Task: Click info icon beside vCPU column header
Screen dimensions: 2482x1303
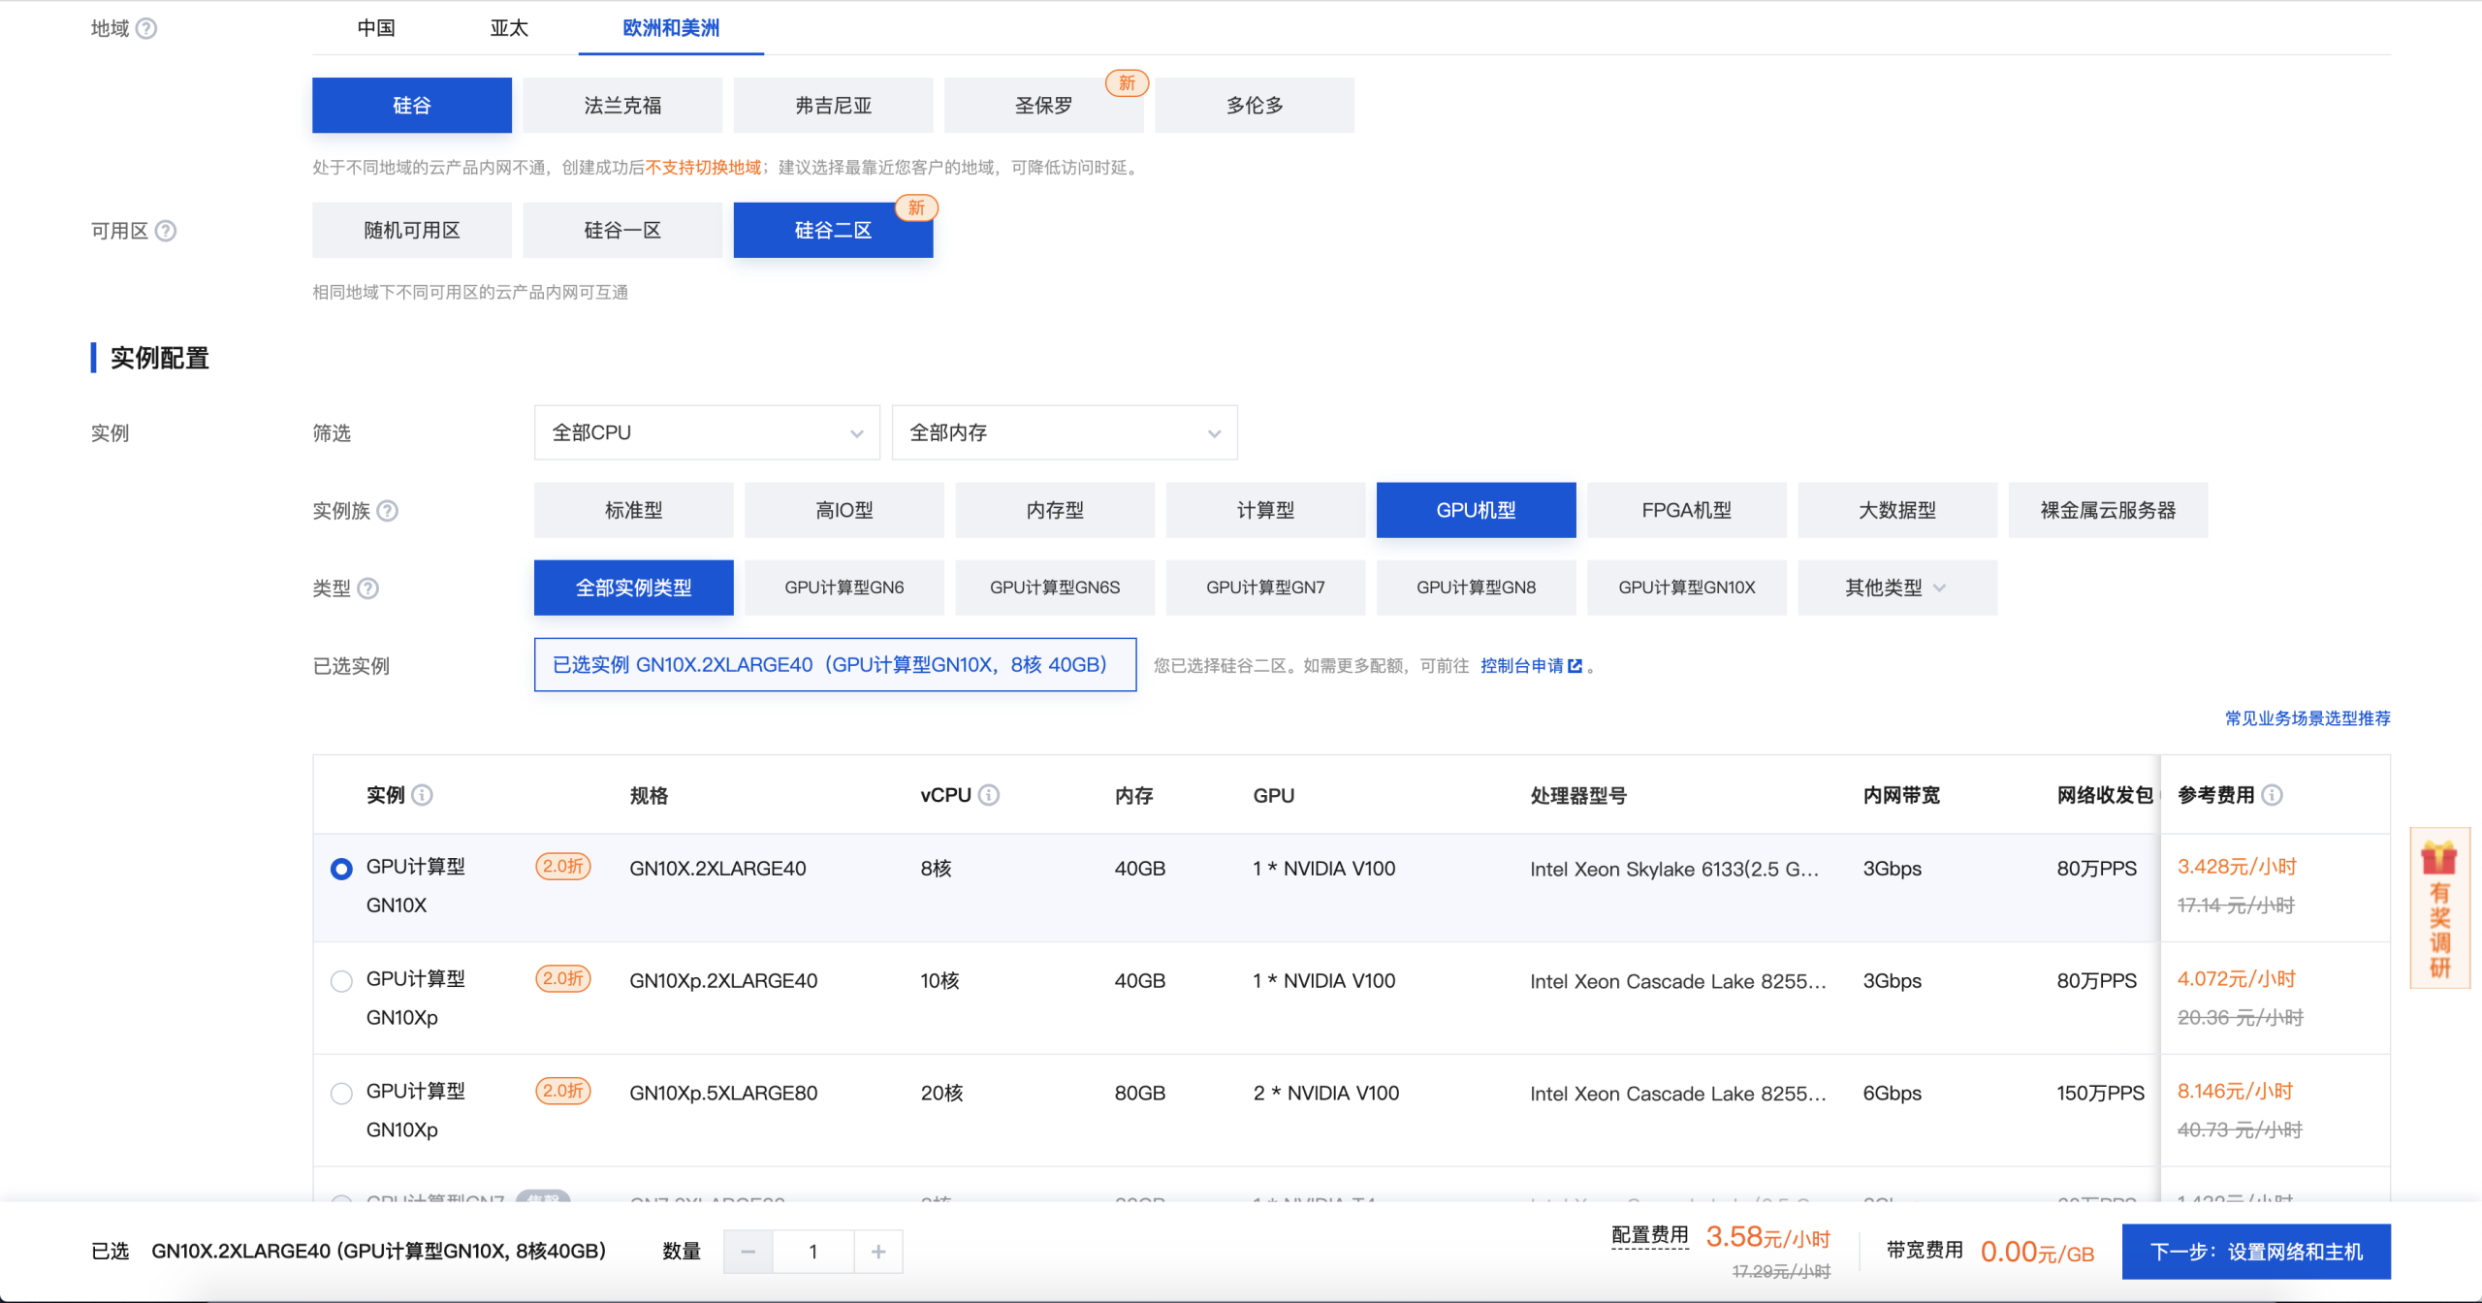Action: tap(988, 795)
